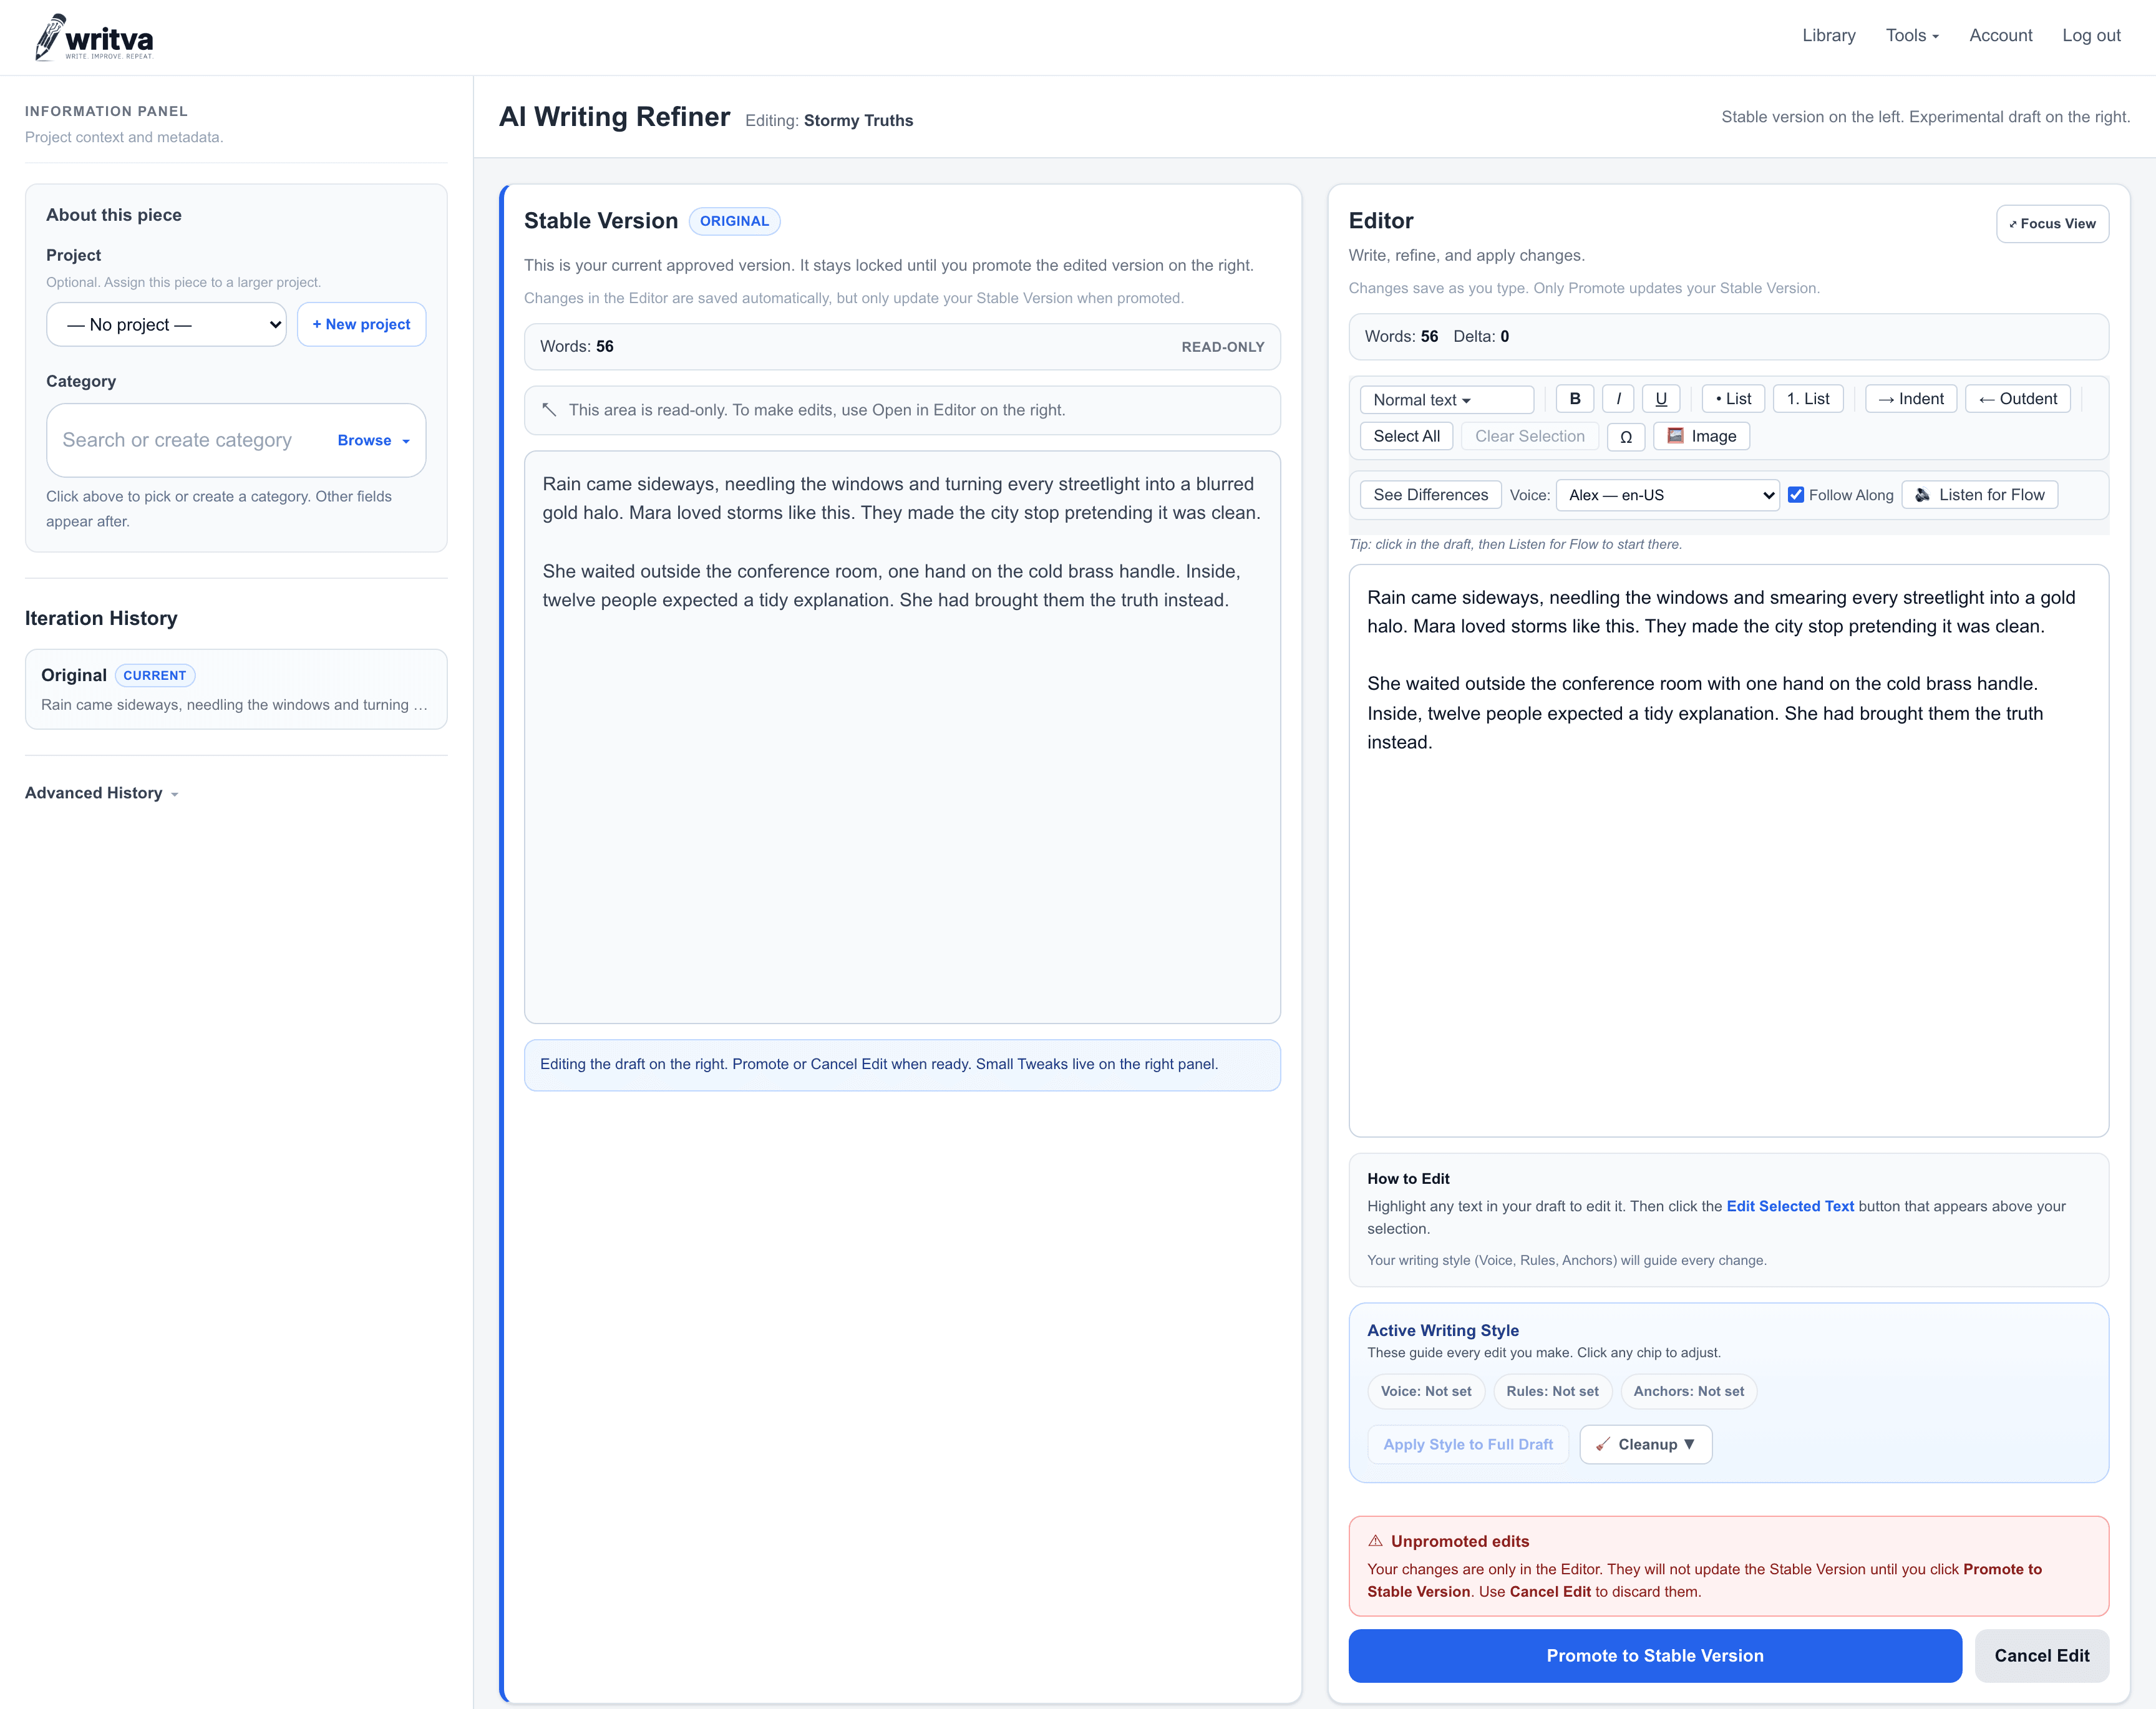2156x1709 pixels.
Task: Click Apply Style to Full Draft
Action: [1467, 1445]
